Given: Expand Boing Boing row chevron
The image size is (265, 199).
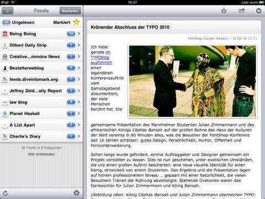Looking at the screenshot, I should (x=79, y=34).
